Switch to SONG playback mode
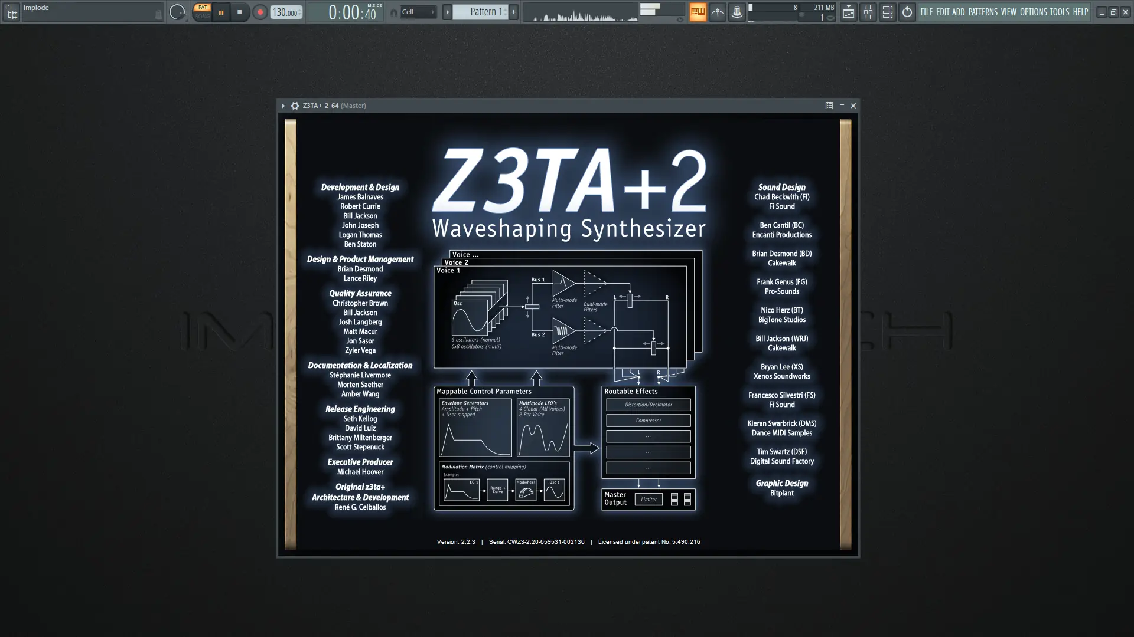The height and width of the screenshot is (637, 1134). point(203,17)
